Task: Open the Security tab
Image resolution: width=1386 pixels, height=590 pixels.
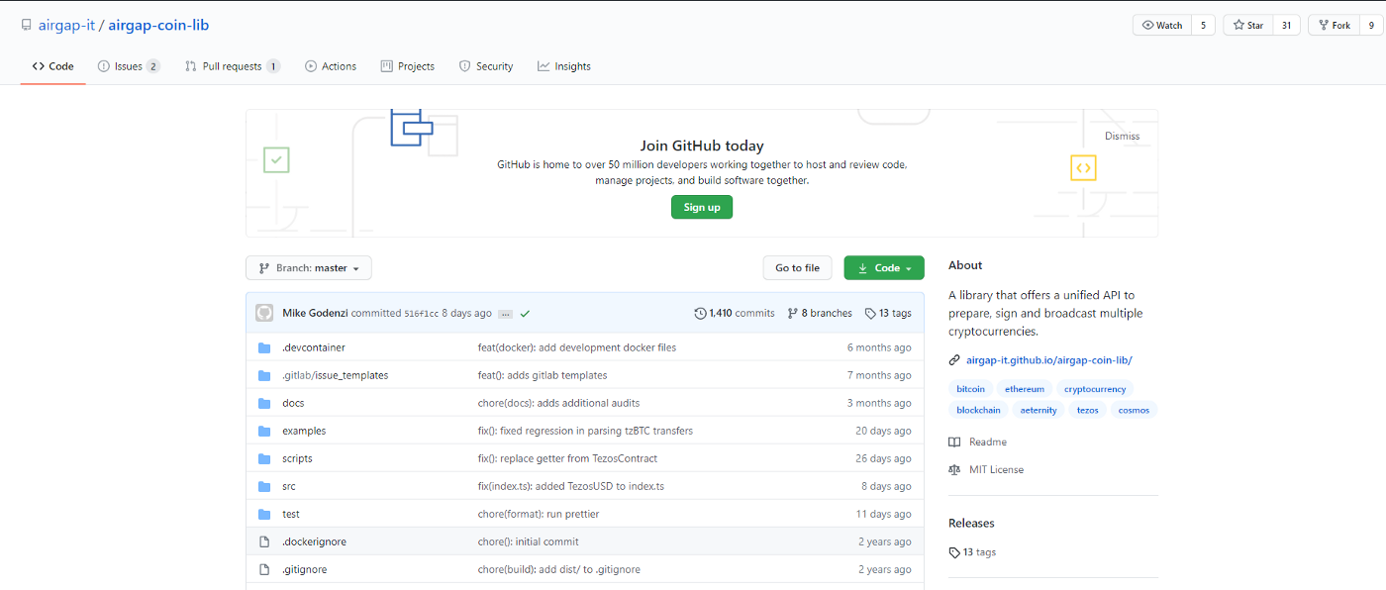Action: 486,66
